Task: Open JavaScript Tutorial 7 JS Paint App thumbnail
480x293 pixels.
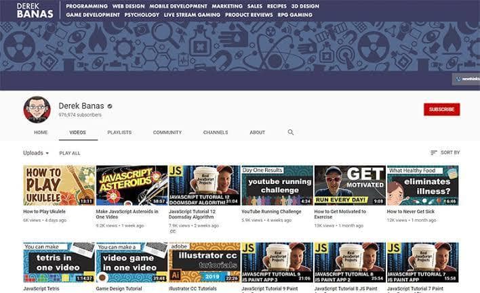Action: click(x=423, y=263)
